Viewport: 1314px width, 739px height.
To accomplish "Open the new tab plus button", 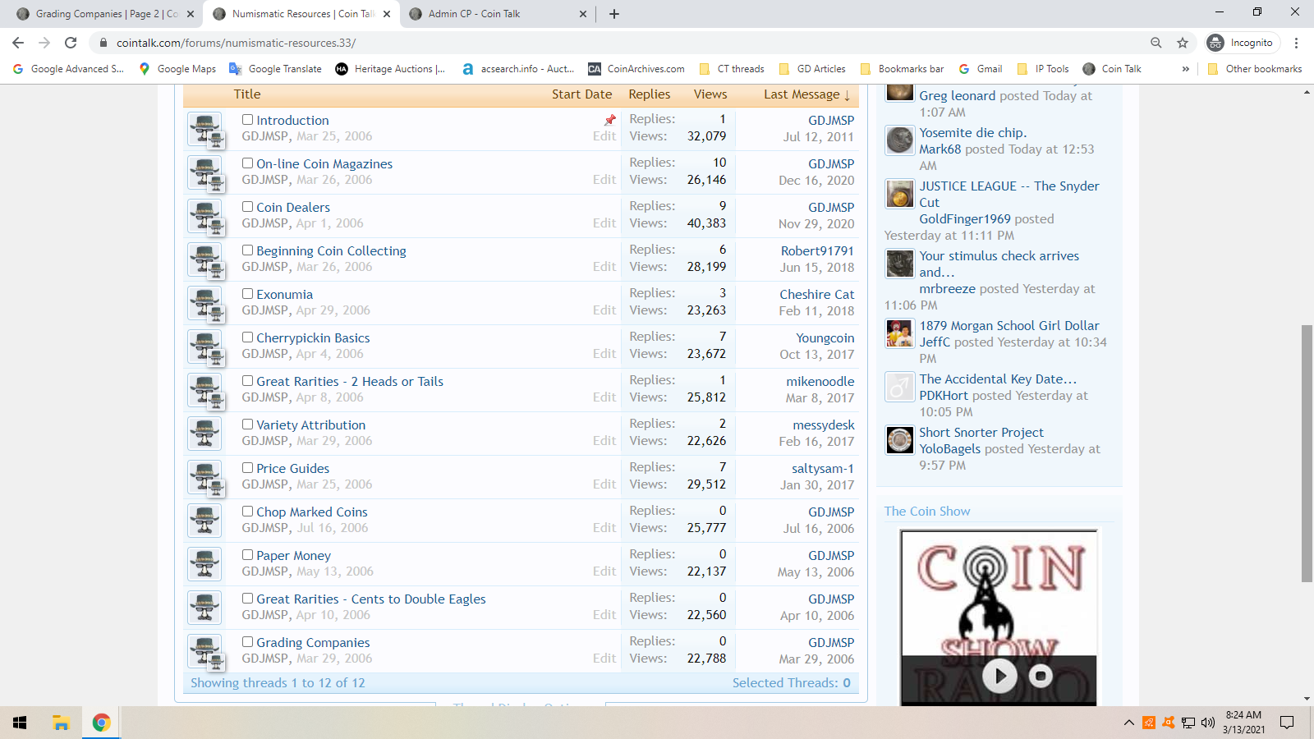I will [614, 14].
